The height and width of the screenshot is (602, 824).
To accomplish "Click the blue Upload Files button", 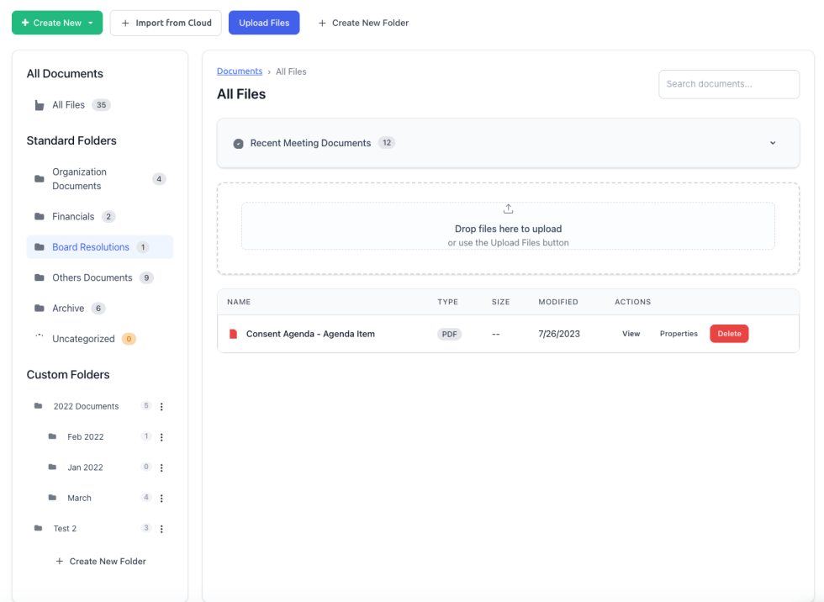I will (x=264, y=23).
